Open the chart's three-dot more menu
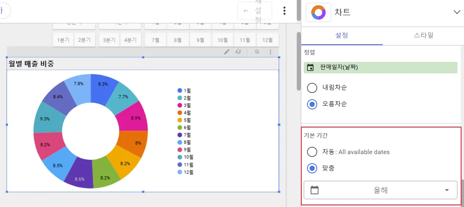 pyautogui.click(x=270, y=52)
